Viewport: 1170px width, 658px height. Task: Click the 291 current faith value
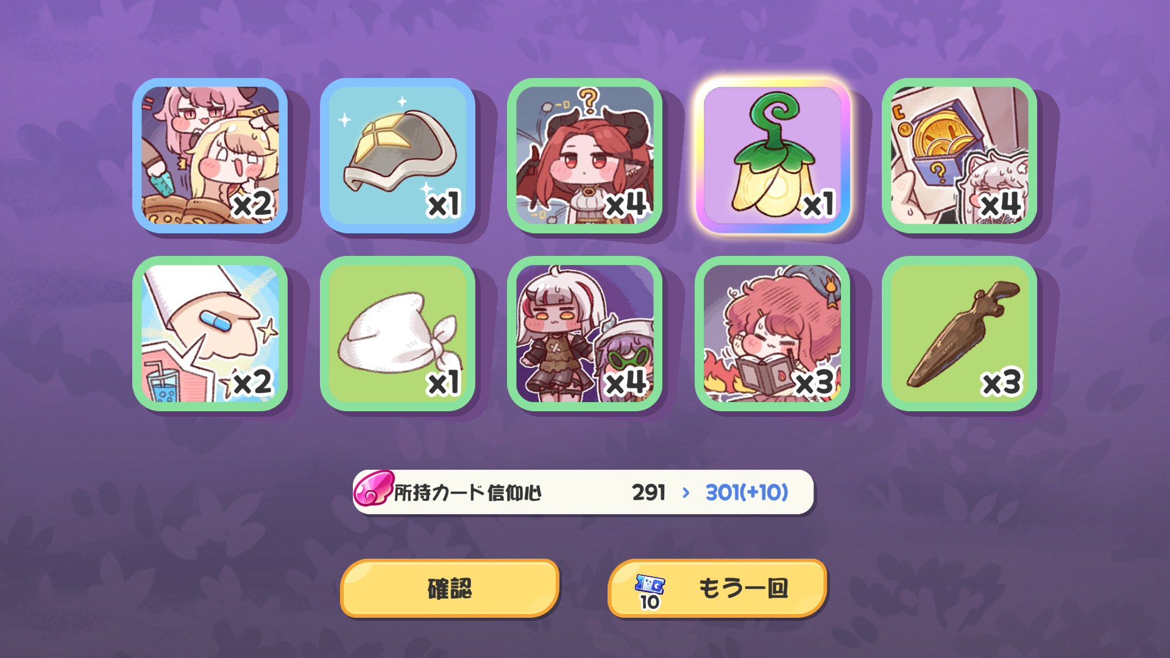[648, 492]
